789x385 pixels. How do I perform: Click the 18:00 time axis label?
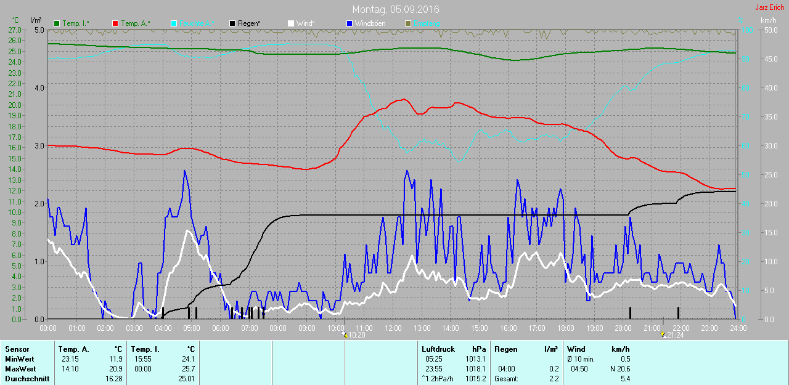tap(565, 328)
